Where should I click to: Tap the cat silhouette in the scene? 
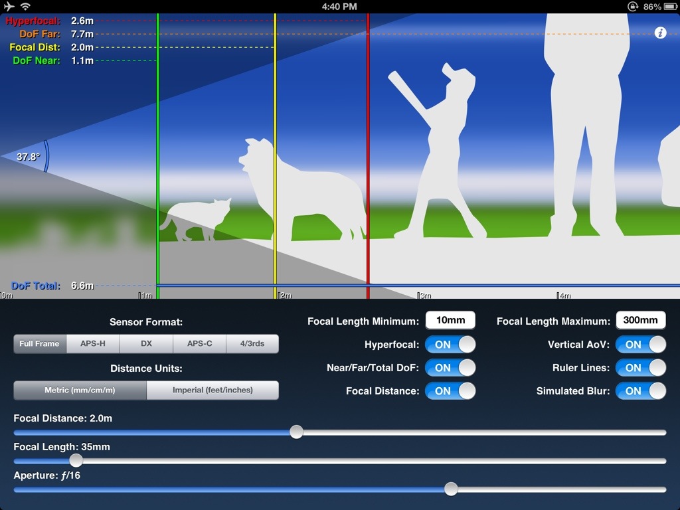(x=199, y=218)
